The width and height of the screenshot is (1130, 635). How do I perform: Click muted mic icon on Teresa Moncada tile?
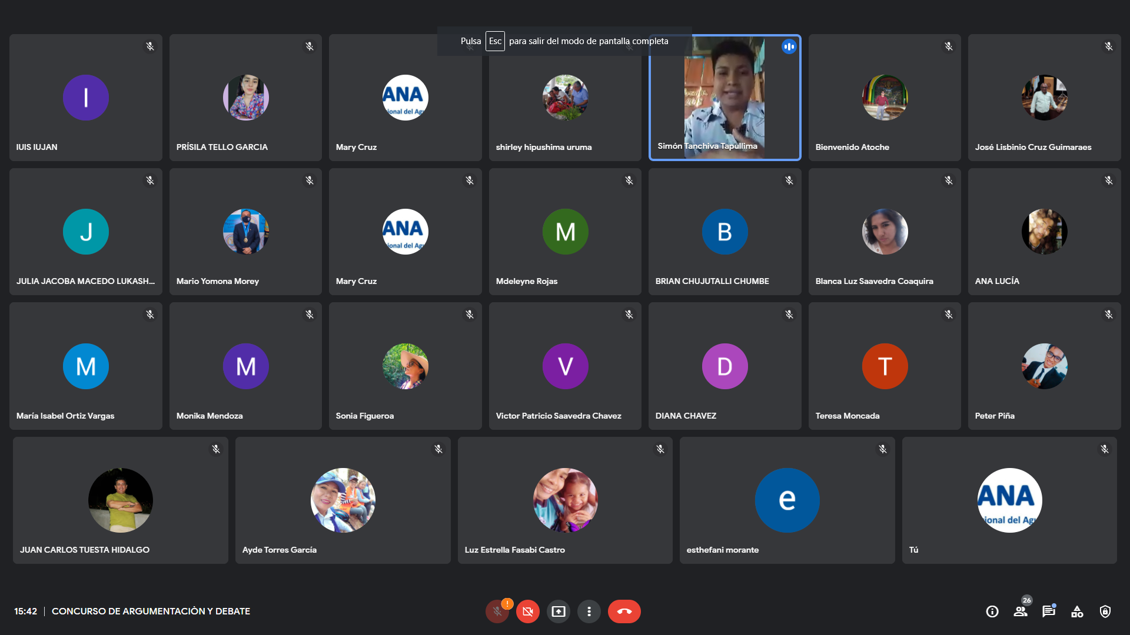pyautogui.click(x=949, y=315)
